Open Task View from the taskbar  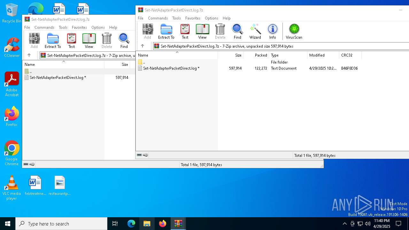(x=115, y=224)
